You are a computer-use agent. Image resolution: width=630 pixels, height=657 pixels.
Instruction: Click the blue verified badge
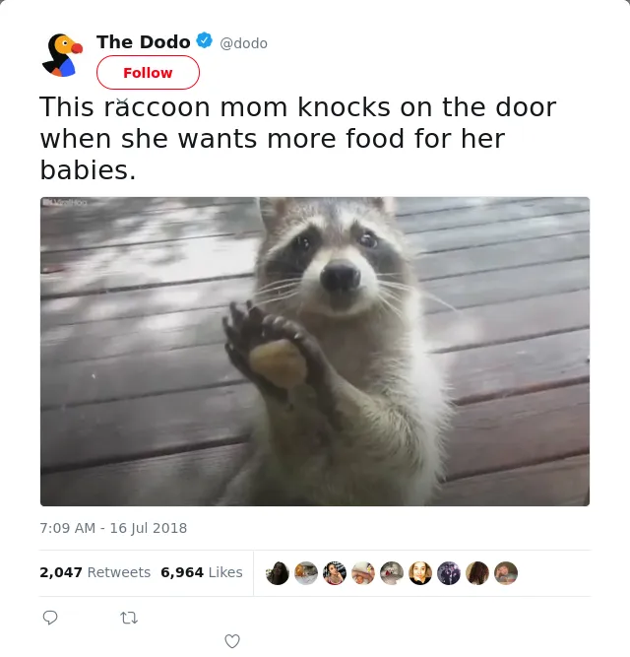tap(205, 40)
